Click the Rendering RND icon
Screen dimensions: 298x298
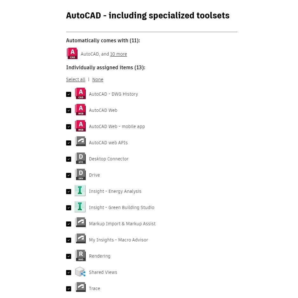coord(80,256)
